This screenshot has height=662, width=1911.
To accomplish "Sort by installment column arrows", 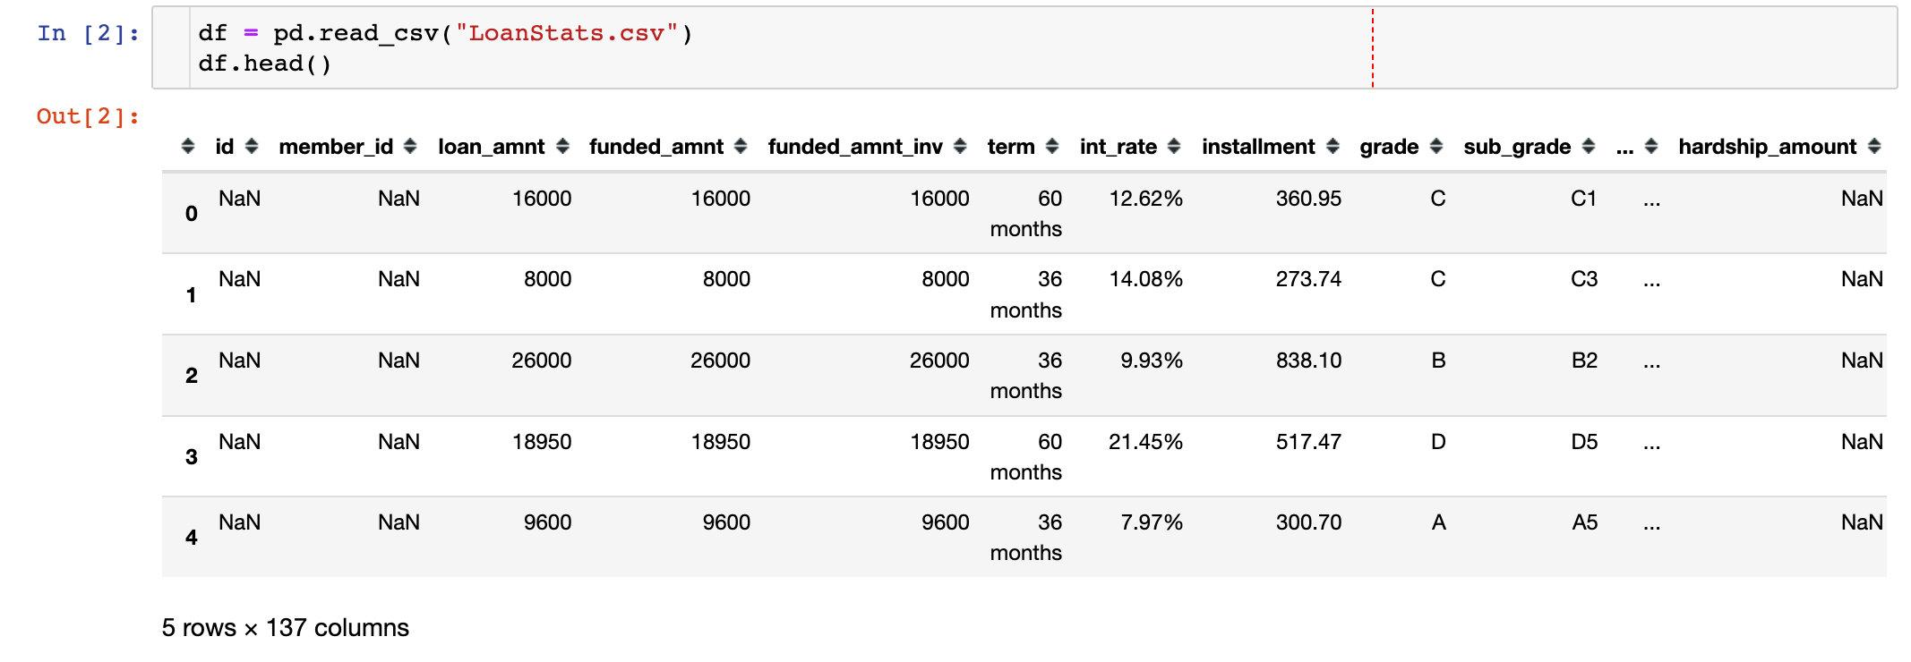I will 1333,147.
